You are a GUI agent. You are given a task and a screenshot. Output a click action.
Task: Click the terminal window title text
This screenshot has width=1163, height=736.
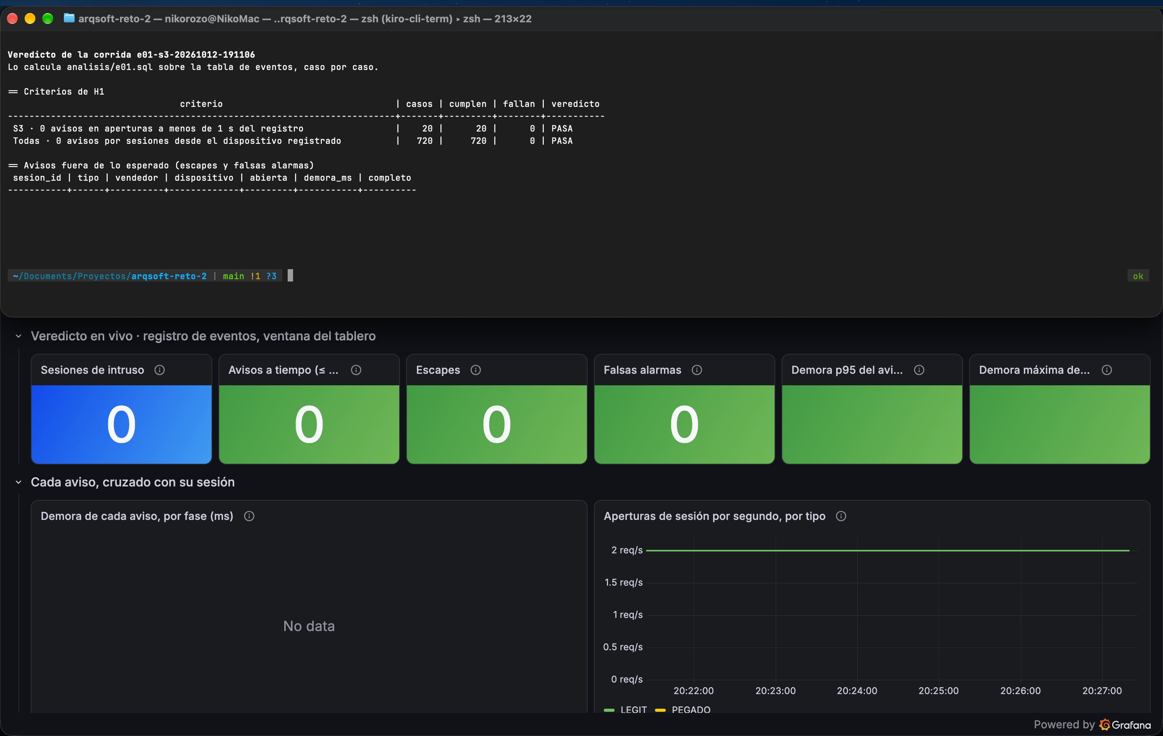[x=305, y=18]
